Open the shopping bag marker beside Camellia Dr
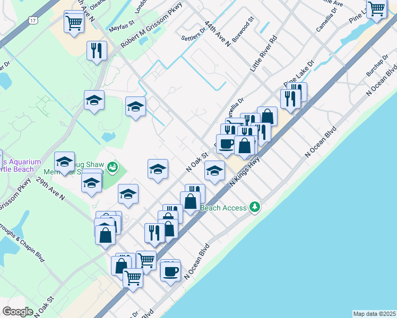This screenshot has height=318, width=397. [267, 116]
